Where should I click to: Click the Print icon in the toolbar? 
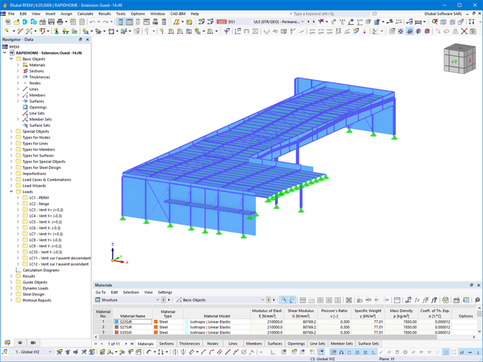tap(60, 22)
